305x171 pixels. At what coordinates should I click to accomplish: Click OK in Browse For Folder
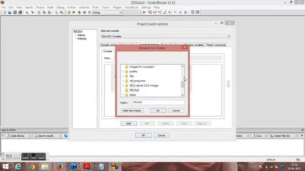pyautogui.click(x=158, y=111)
